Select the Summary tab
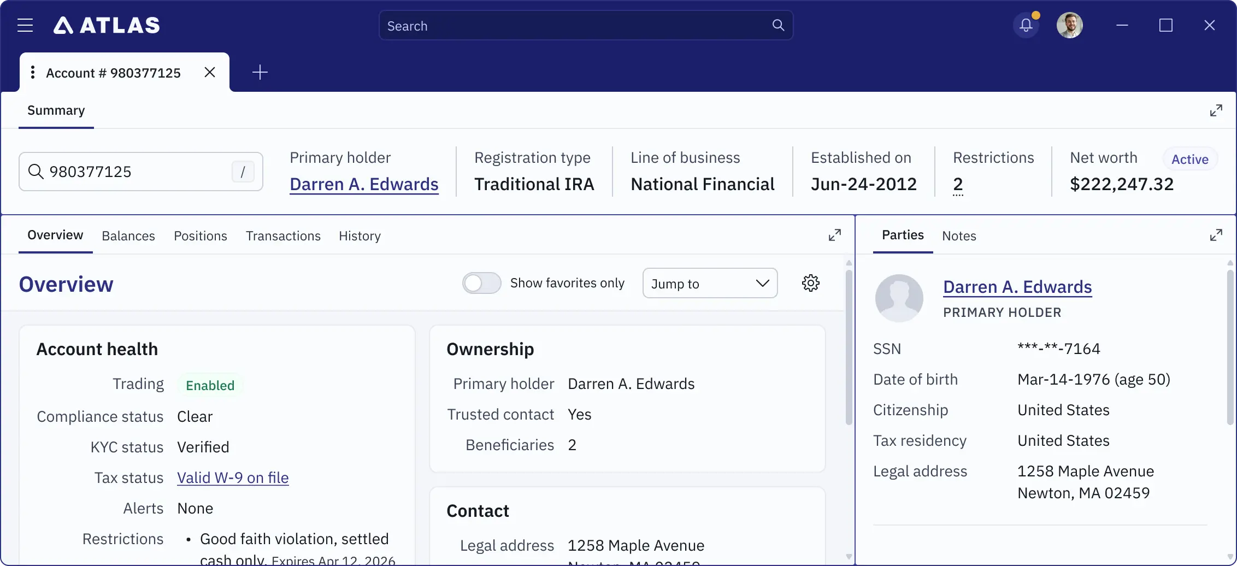 [x=56, y=110]
